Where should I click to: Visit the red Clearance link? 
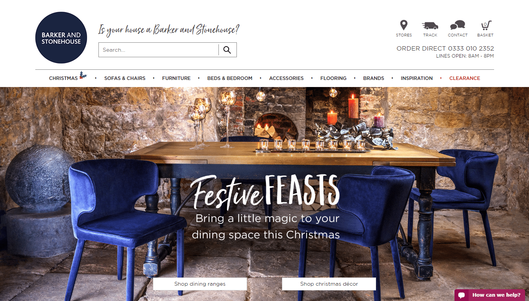465,78
